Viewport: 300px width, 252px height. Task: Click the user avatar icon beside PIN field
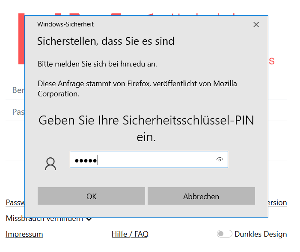tap(50, 164)
